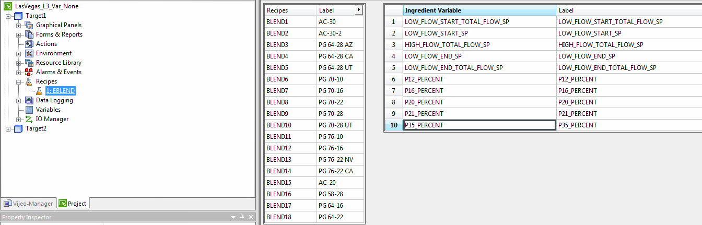Viewport: 702px width, 225px height.
Task: Click the LOW_FLOW_END_SP label cell
Action: (629, 56)
